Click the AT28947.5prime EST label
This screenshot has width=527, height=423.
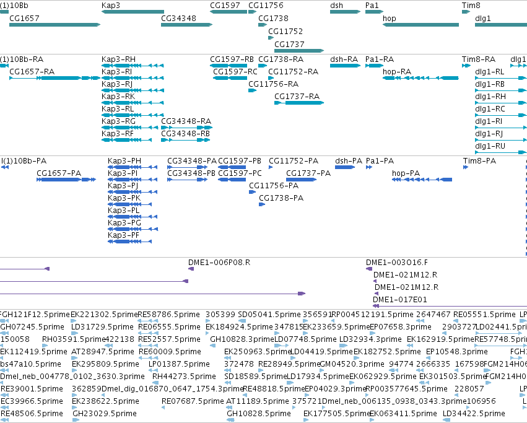click(x=103, y=352)
